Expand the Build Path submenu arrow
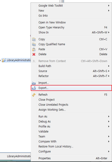Screen dimensions: 112x162 pyautogui.click(x=109, y=66)
